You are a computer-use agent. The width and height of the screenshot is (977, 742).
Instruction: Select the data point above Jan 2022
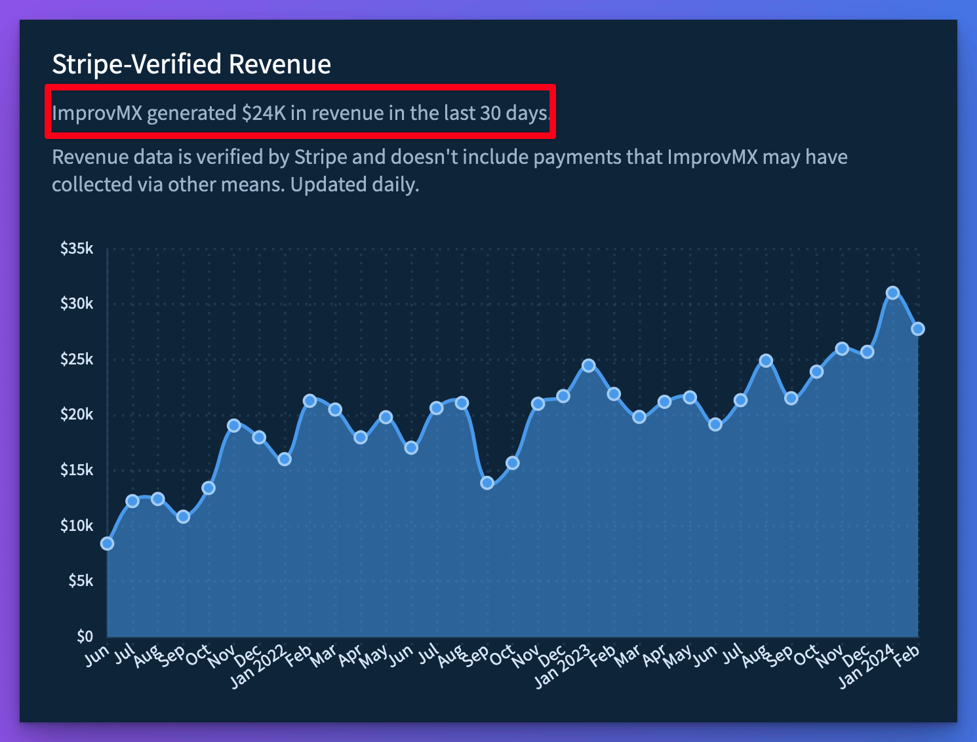(285, 459)
